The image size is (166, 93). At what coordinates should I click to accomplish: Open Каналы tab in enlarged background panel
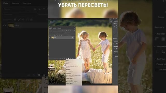(x=15, y=3)
